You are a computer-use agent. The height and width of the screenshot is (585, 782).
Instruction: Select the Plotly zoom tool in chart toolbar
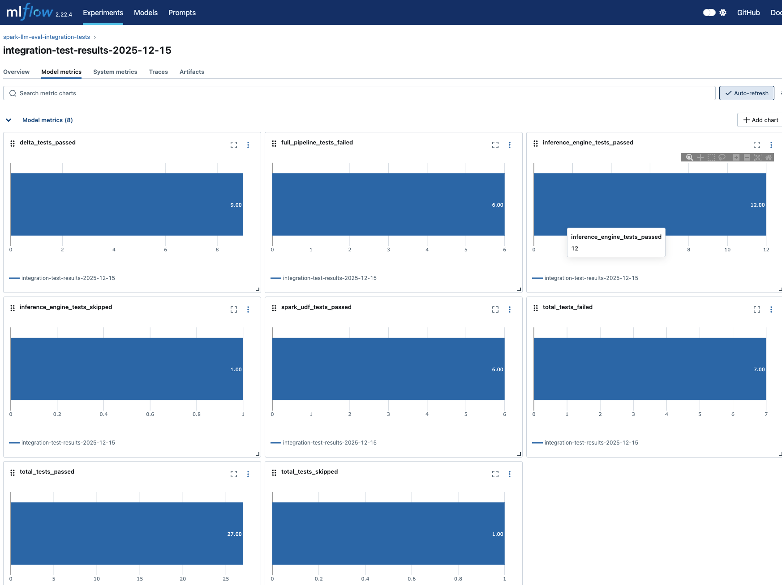(x=690, y=157)
